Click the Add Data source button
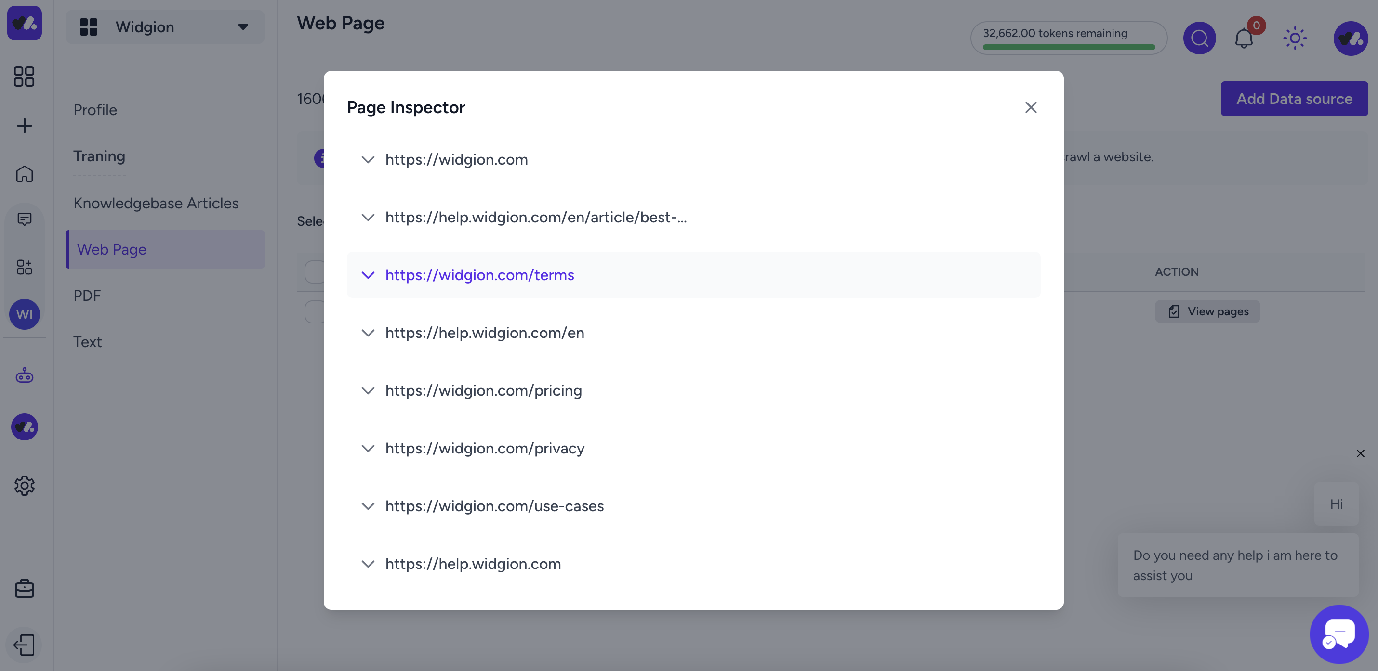1378x671 pixels. [1294, 98]
